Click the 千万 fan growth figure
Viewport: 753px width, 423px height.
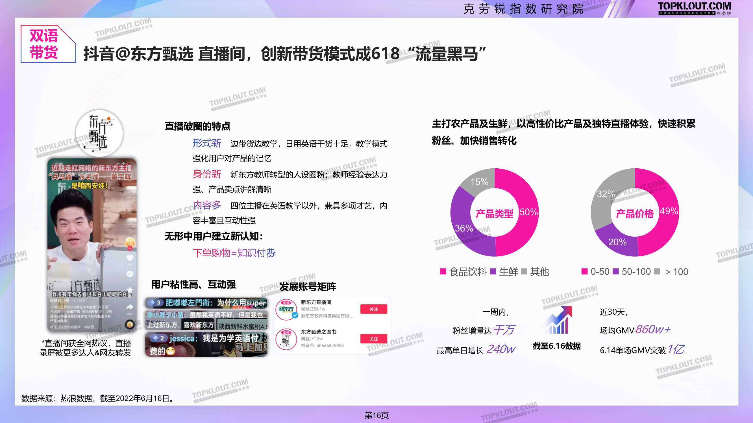pos(504,330)
